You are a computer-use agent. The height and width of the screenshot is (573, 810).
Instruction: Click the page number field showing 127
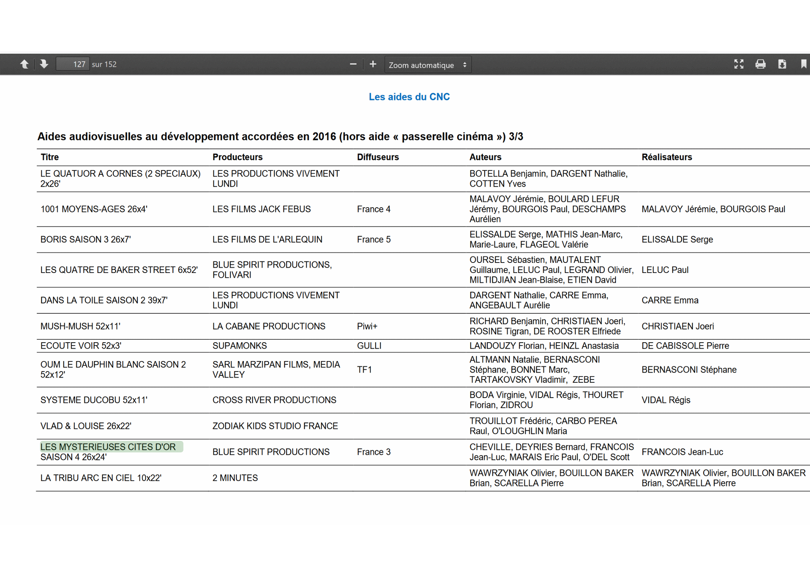73,64
